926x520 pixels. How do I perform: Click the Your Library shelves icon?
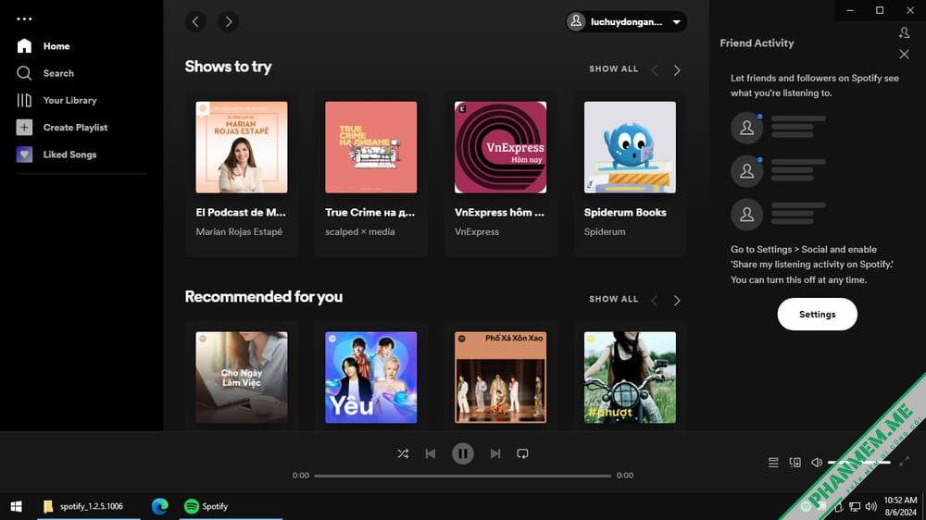tap(24, 100)
